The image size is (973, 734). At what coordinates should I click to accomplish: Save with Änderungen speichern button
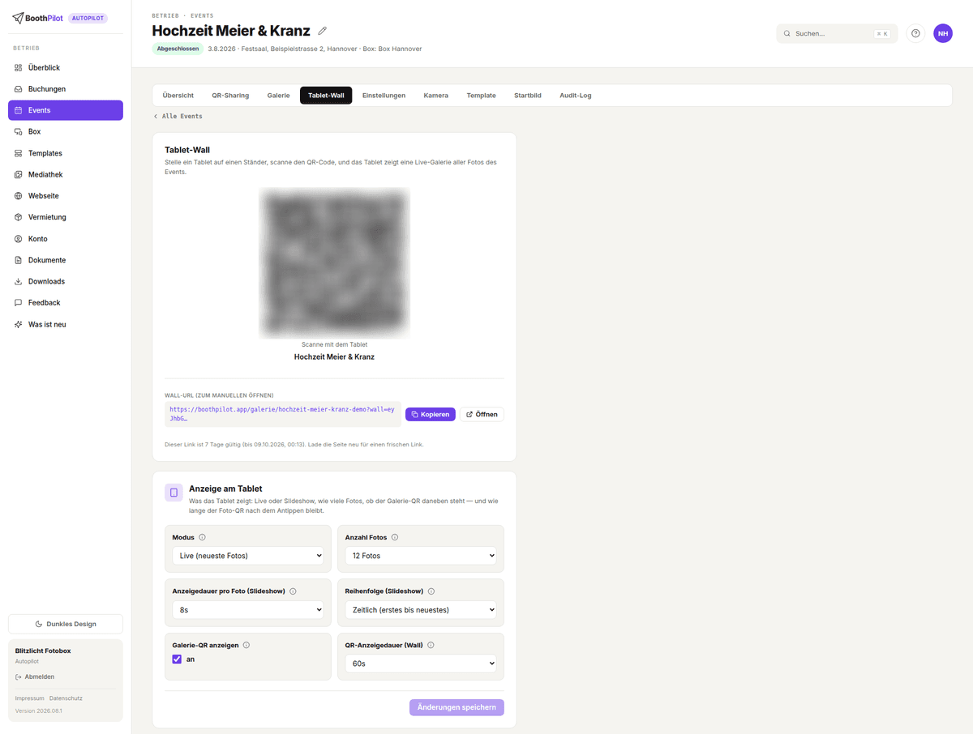point(456,707)
